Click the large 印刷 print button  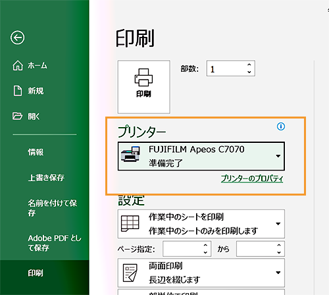pos(143,87)
